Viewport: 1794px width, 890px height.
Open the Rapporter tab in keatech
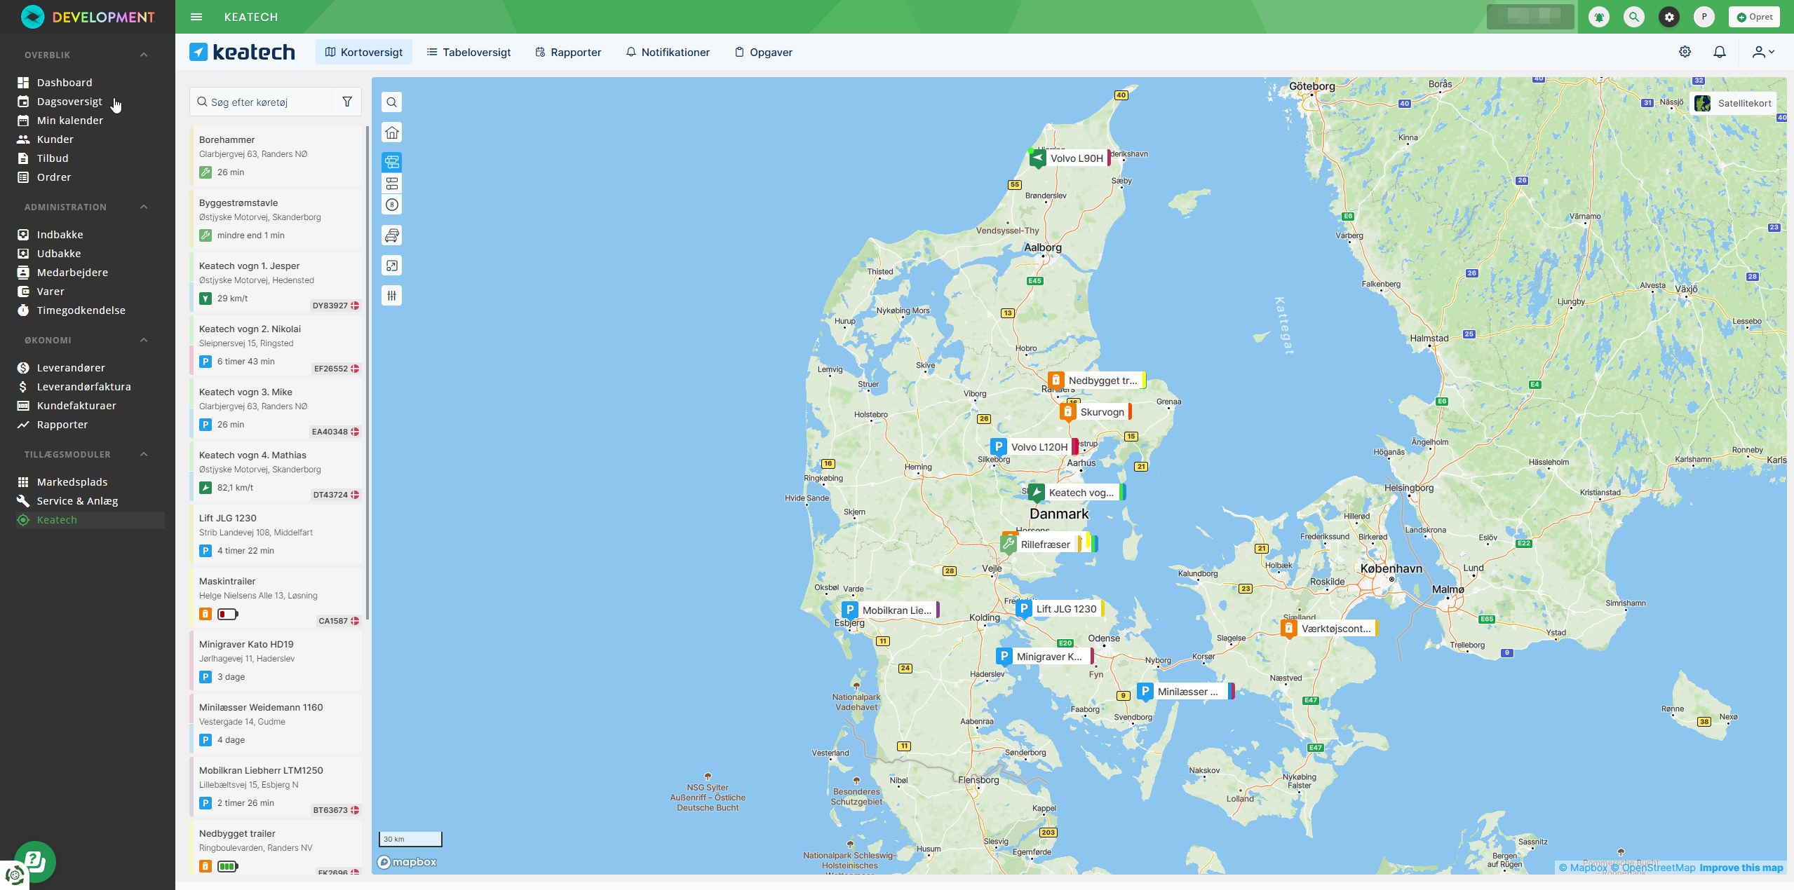click(x=568, y=53)
